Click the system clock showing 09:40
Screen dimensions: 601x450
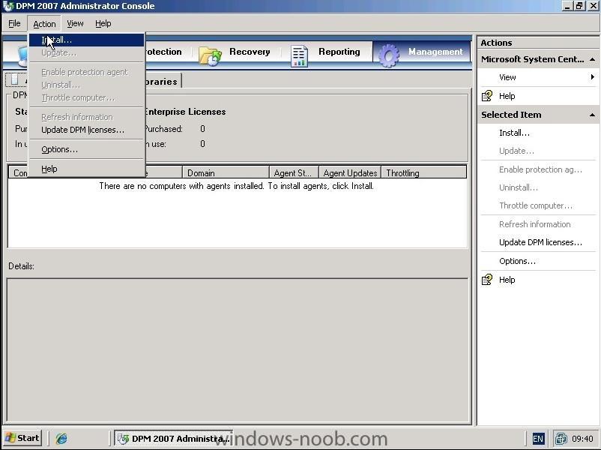(582, 439)
